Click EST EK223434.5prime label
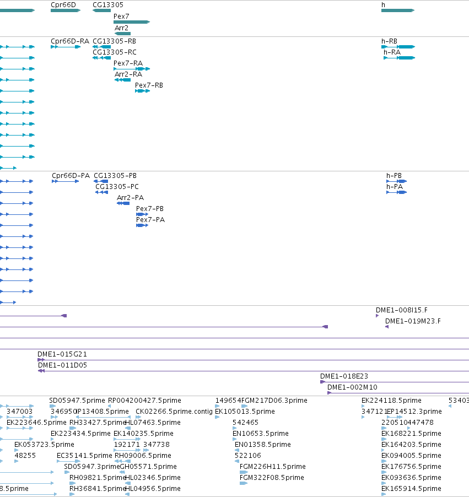Screen dimensions: 469x497 coord(80,433)
